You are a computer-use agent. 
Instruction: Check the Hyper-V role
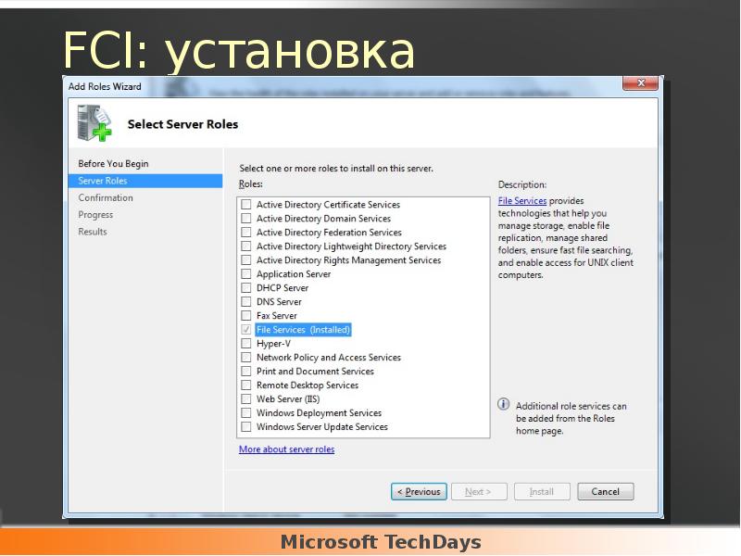[246, 343]
